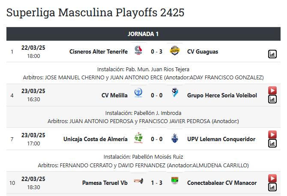Click the Grupo Herce Soria Voleibol logo
The width and height of the screenshot is (287, 196).
pyautogui.click(x=174, y=95)
